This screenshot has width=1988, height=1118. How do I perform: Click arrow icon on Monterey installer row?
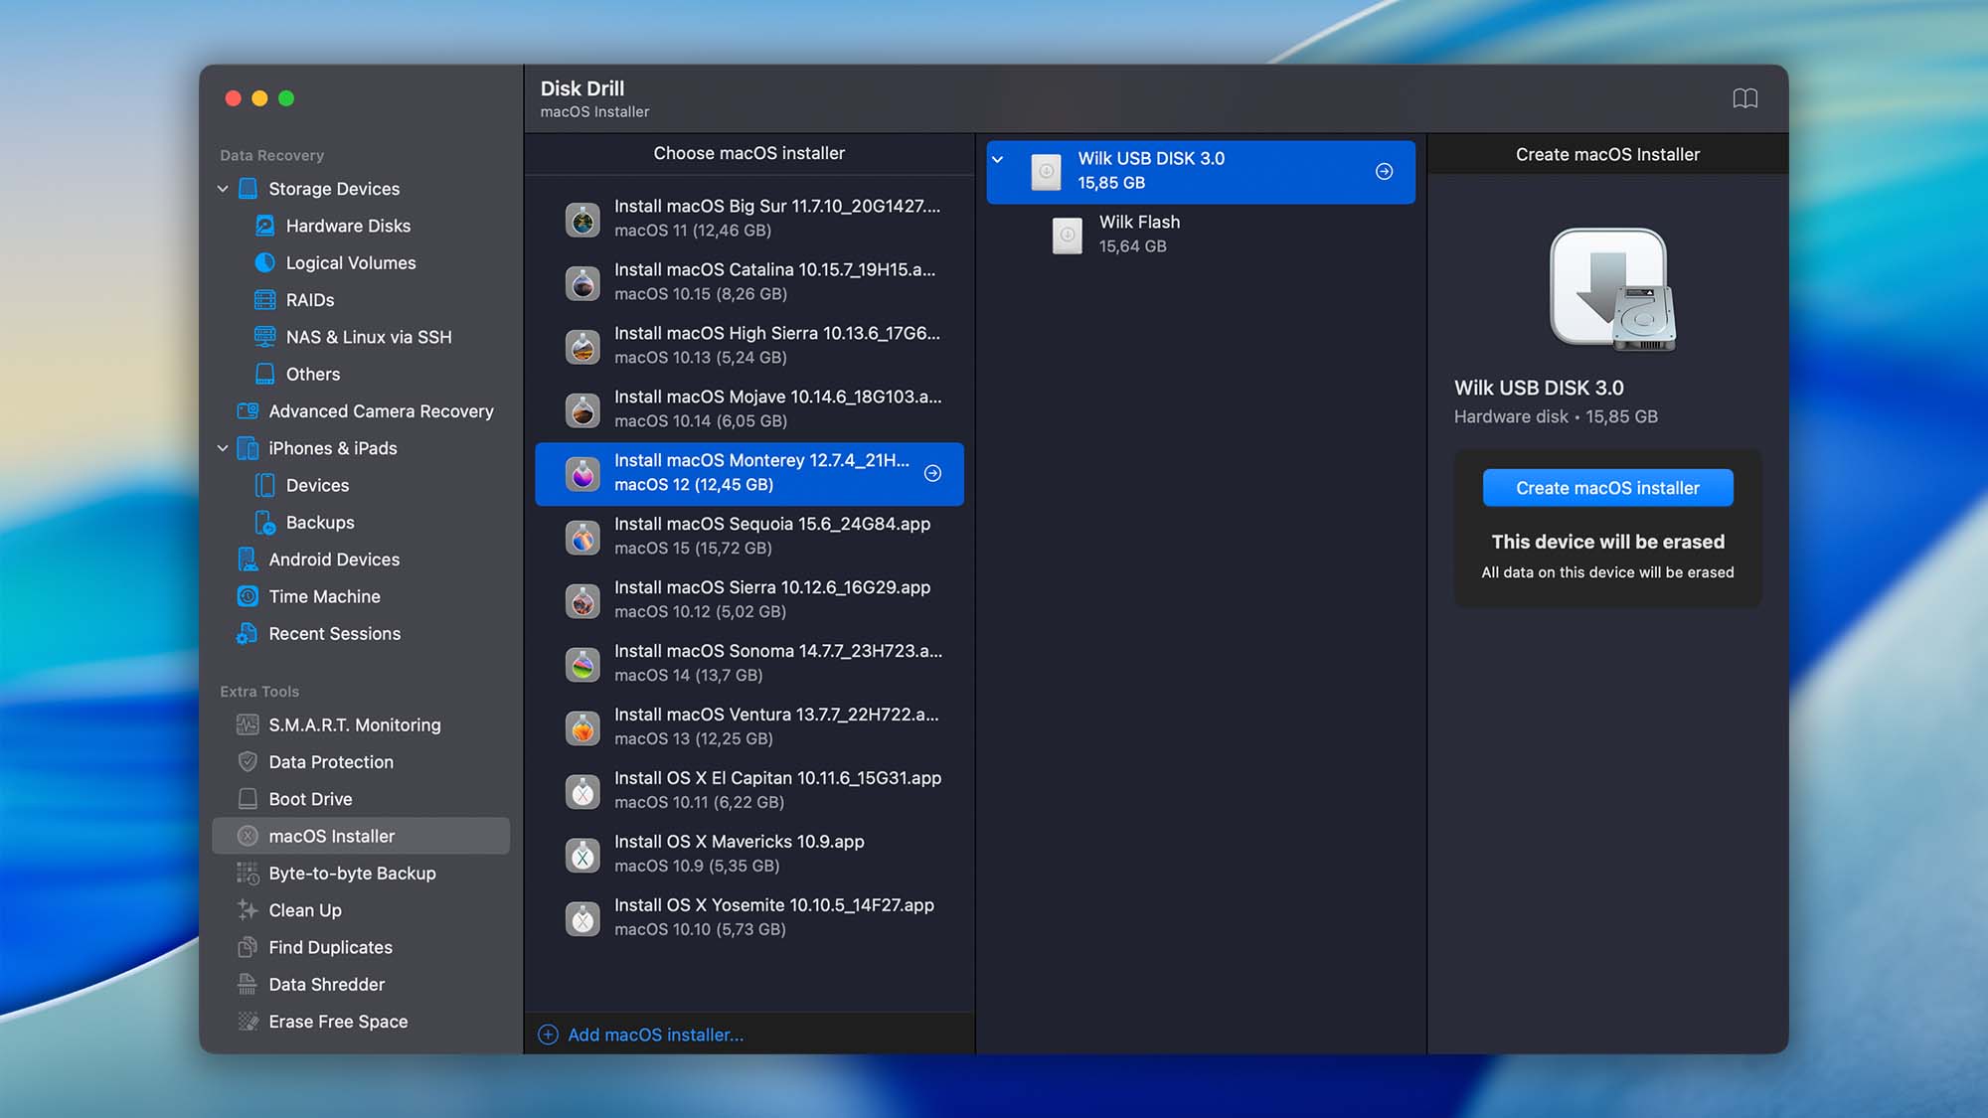(932, 473)
